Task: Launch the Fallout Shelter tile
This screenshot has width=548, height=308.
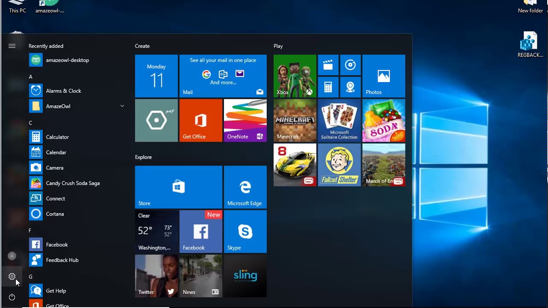Action: [340, 165]
